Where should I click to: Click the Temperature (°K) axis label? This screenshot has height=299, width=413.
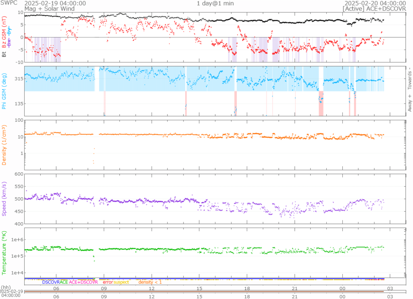(4, 252)
